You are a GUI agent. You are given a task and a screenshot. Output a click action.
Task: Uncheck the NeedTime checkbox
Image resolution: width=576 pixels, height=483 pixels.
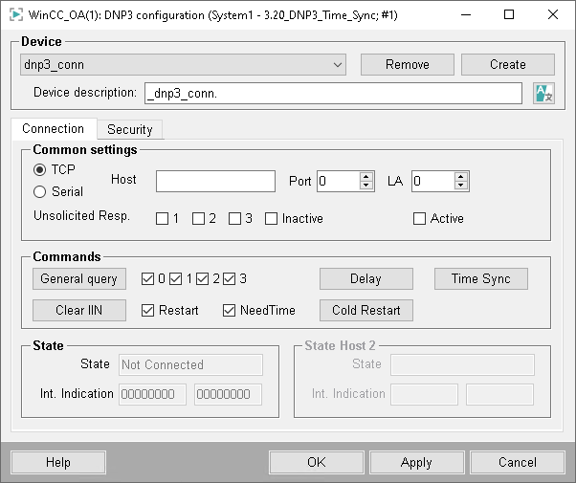pos(230,310)
